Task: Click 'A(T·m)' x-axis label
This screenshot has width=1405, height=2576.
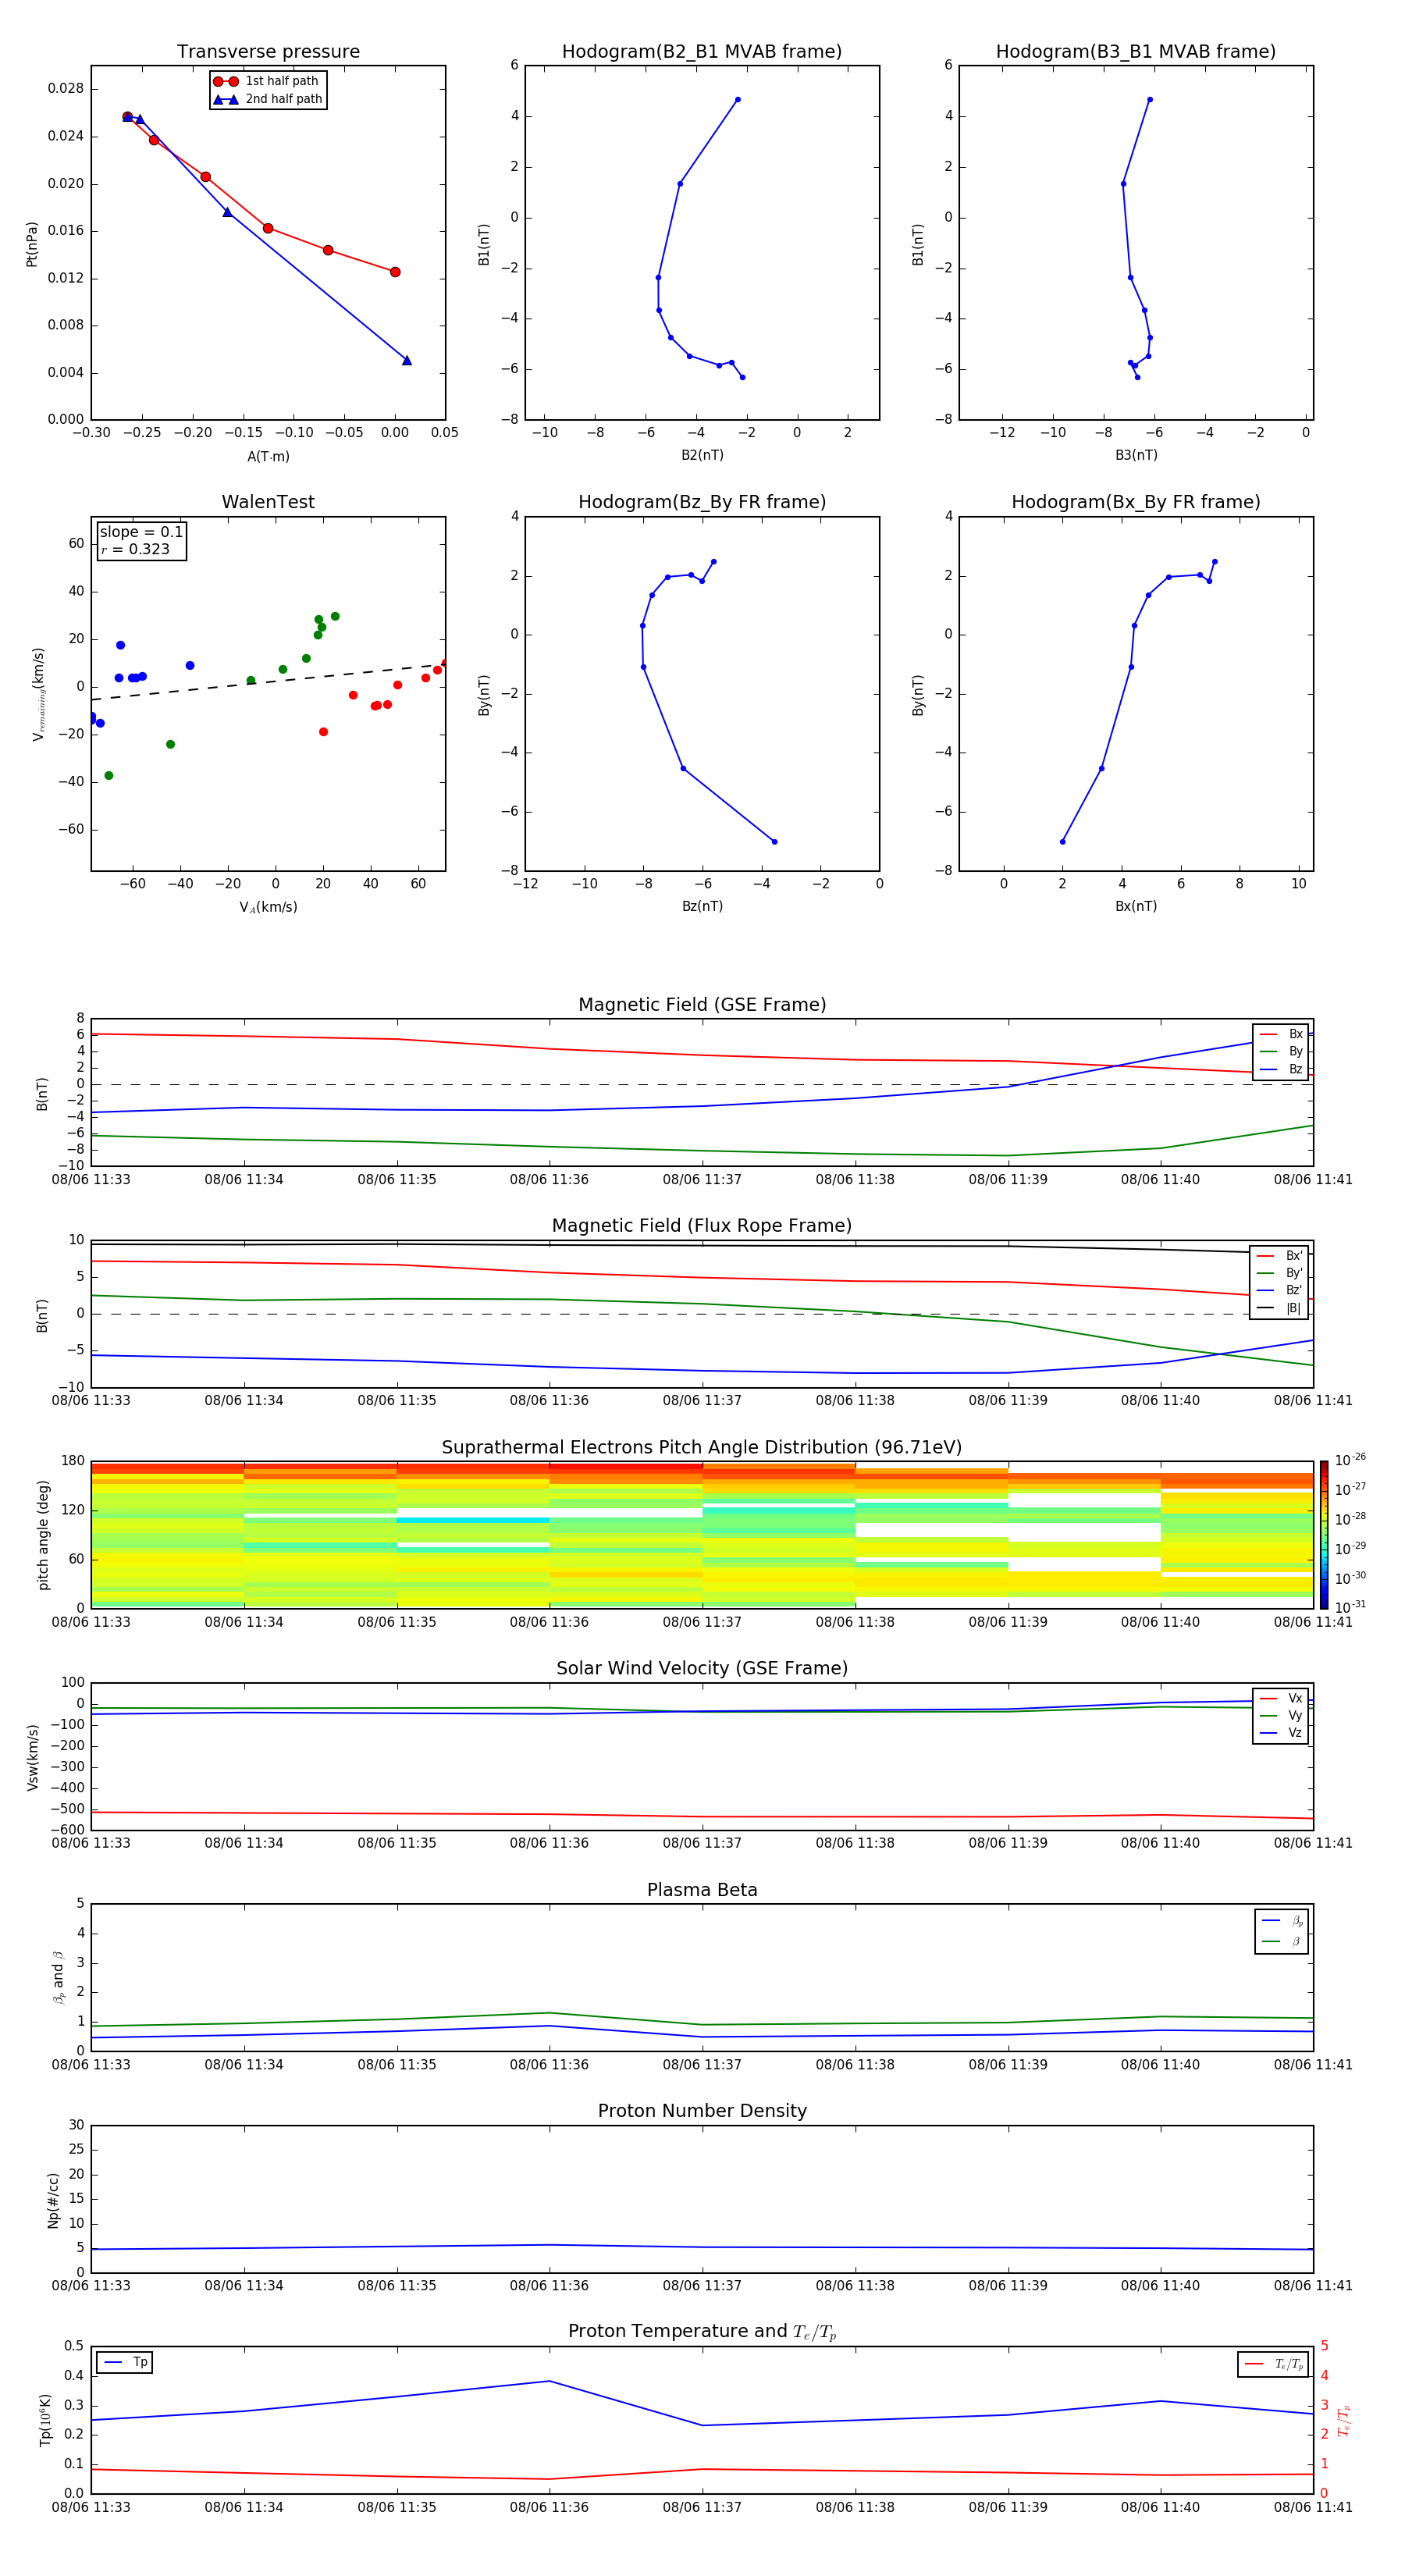Action: (x=268, y=457)
